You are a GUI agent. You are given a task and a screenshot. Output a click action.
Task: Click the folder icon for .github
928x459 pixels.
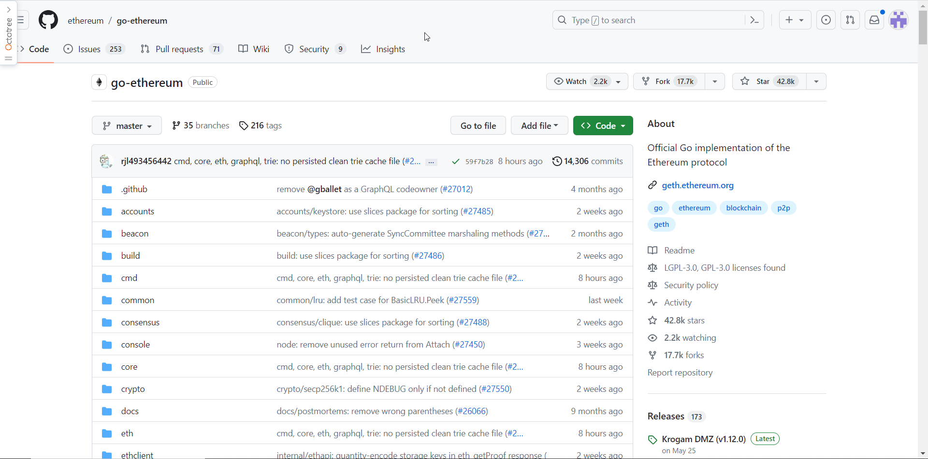click(x=107, y=189)
